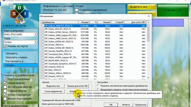This screenshot has height=107, width=191.
Task: Tick checkbox for DP_Videos_AMD-NT_19123.7z
Action: (43, 26)
